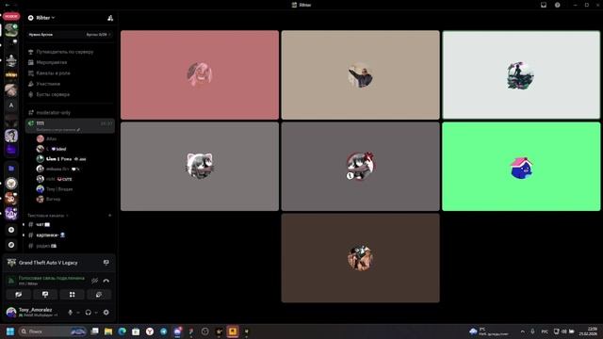
Task: Click Grand Theft Auto V Legacy activity
Action: 48,263
